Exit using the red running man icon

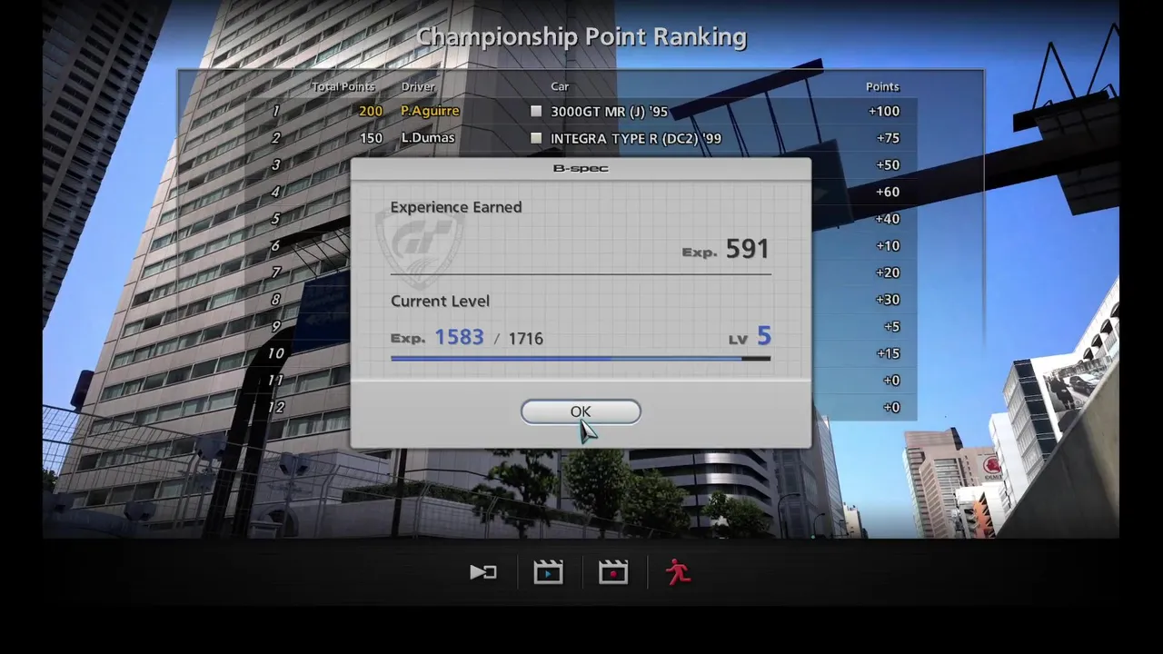tap(678, 572)
